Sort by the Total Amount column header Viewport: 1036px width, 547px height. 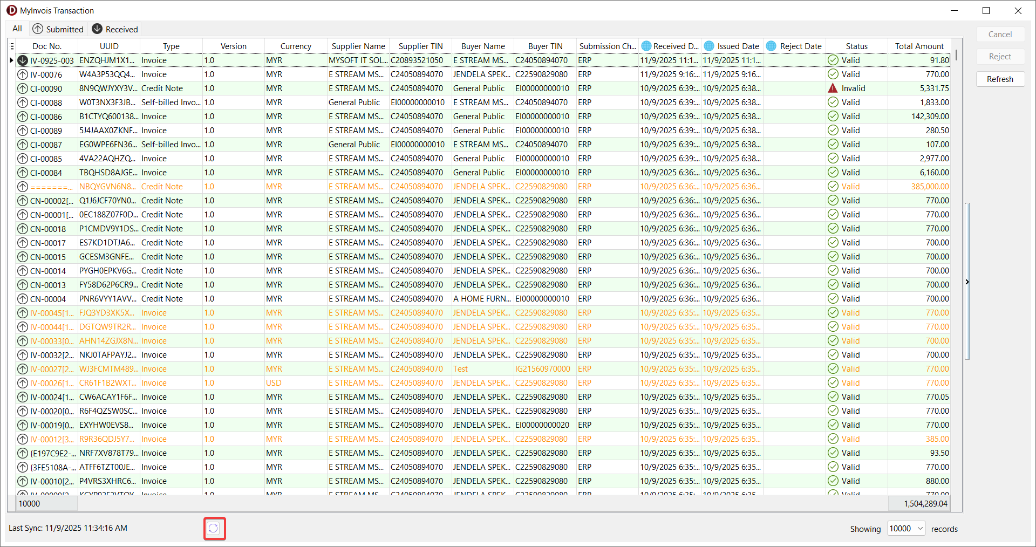(919, 46)
